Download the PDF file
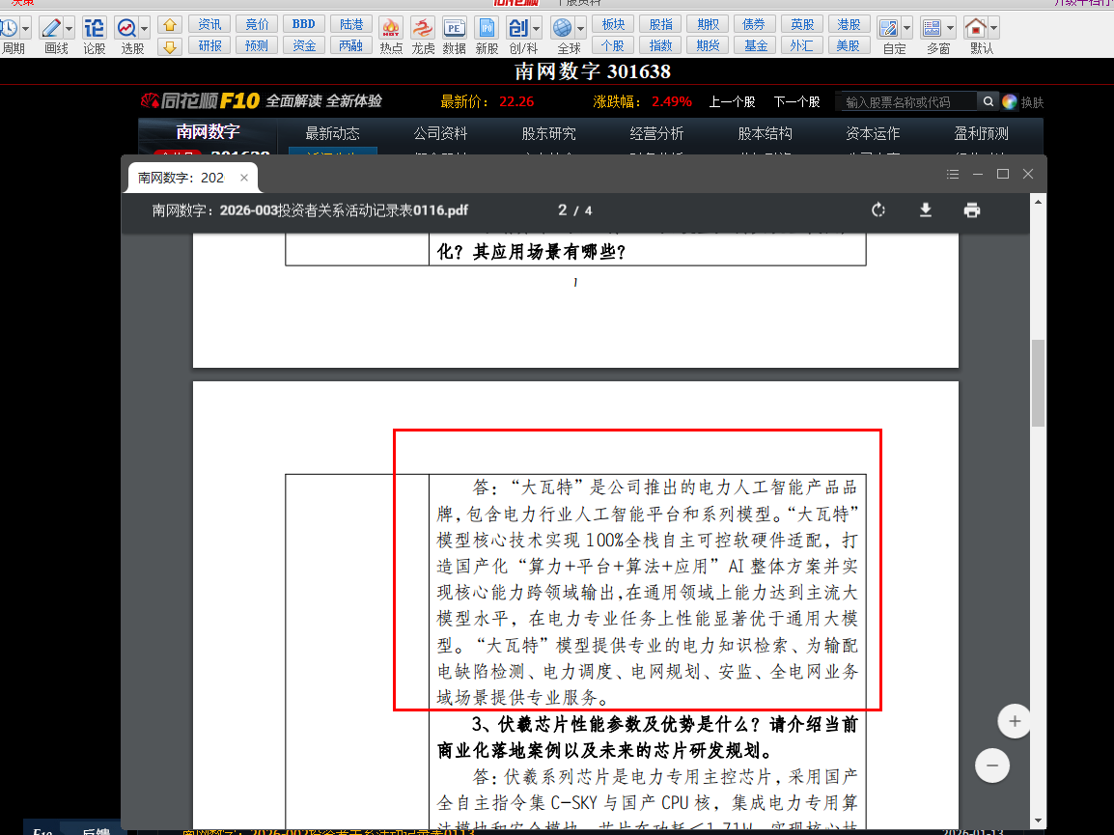 [x=925, y=210]
